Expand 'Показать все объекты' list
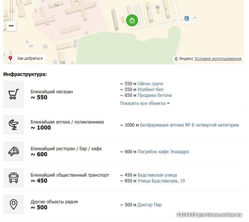This screenshot has height=222, width=249. (x=145, y=103)
